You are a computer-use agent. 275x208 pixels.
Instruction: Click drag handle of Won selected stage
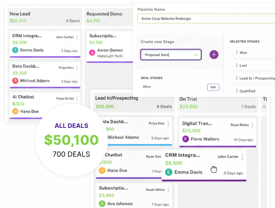[236, 53]
